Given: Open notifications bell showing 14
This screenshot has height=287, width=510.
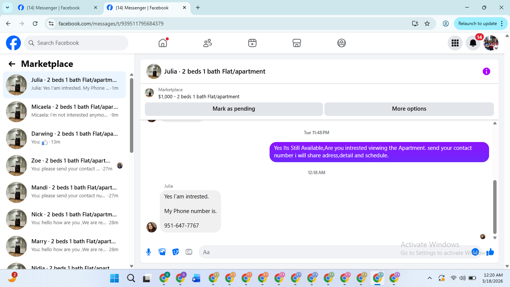Looking at the screenshot, I should [473, 43].
